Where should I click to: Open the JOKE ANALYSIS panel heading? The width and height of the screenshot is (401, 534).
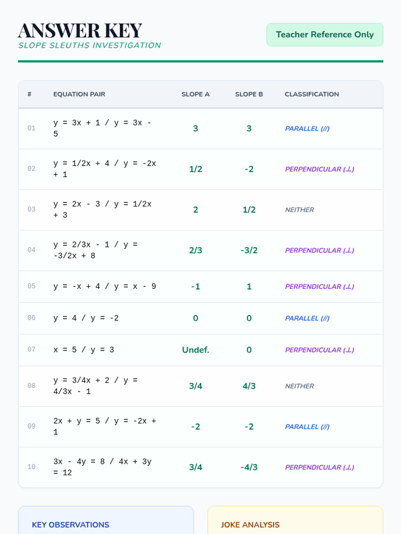[x=250, y=525]
